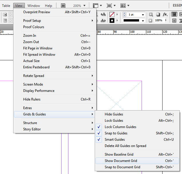Click the left indent icon in the control panel

[5, 14]
